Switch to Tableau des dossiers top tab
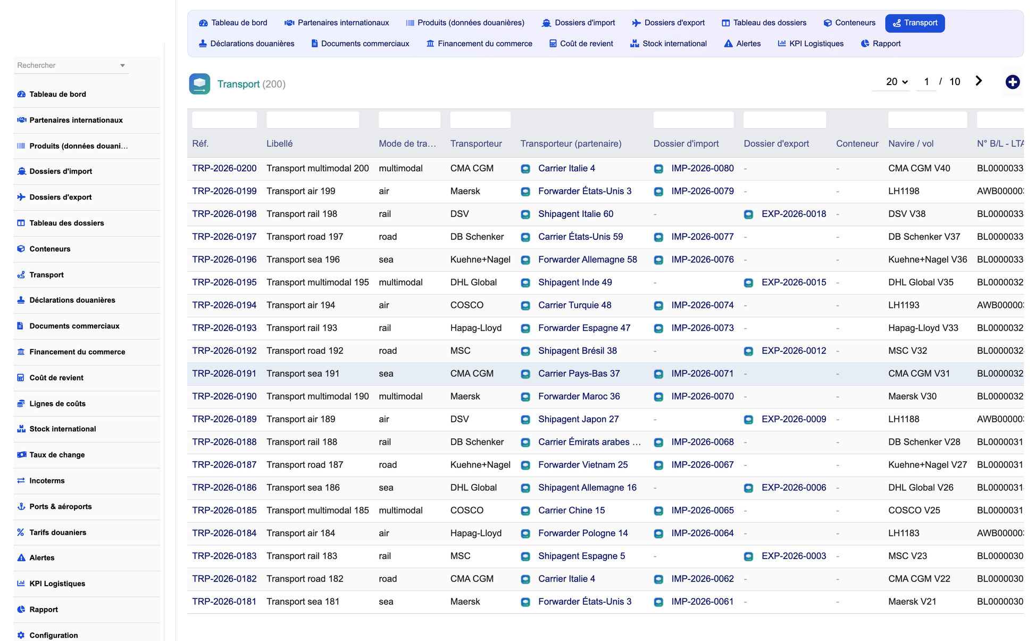The width and height of the screenshot is (1035, 641). click(764, 23)
